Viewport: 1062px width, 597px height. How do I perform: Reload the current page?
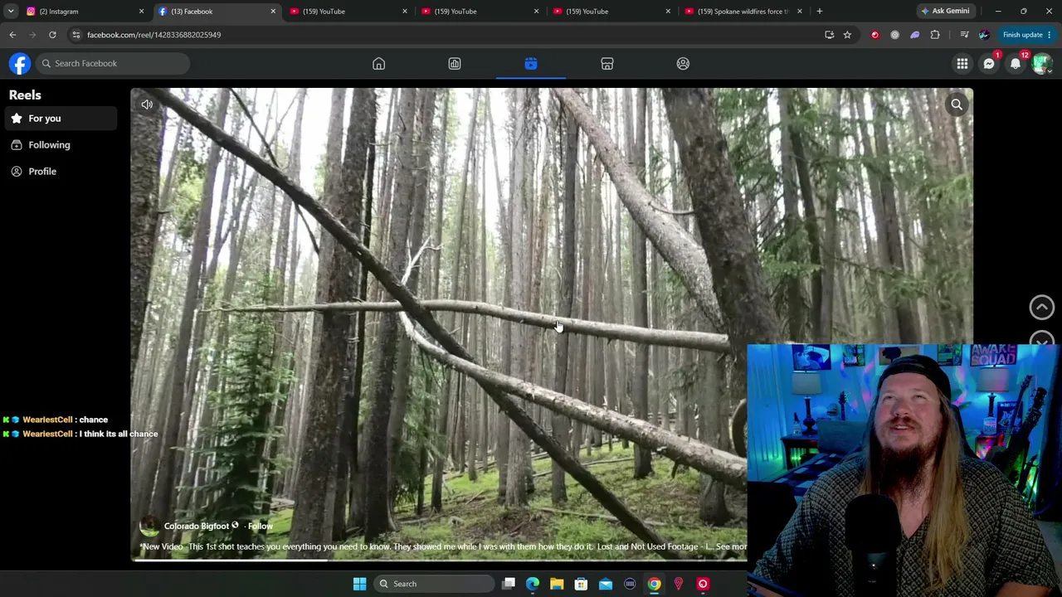pos(52,35)
